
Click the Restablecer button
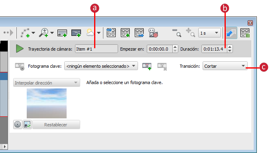56,124
